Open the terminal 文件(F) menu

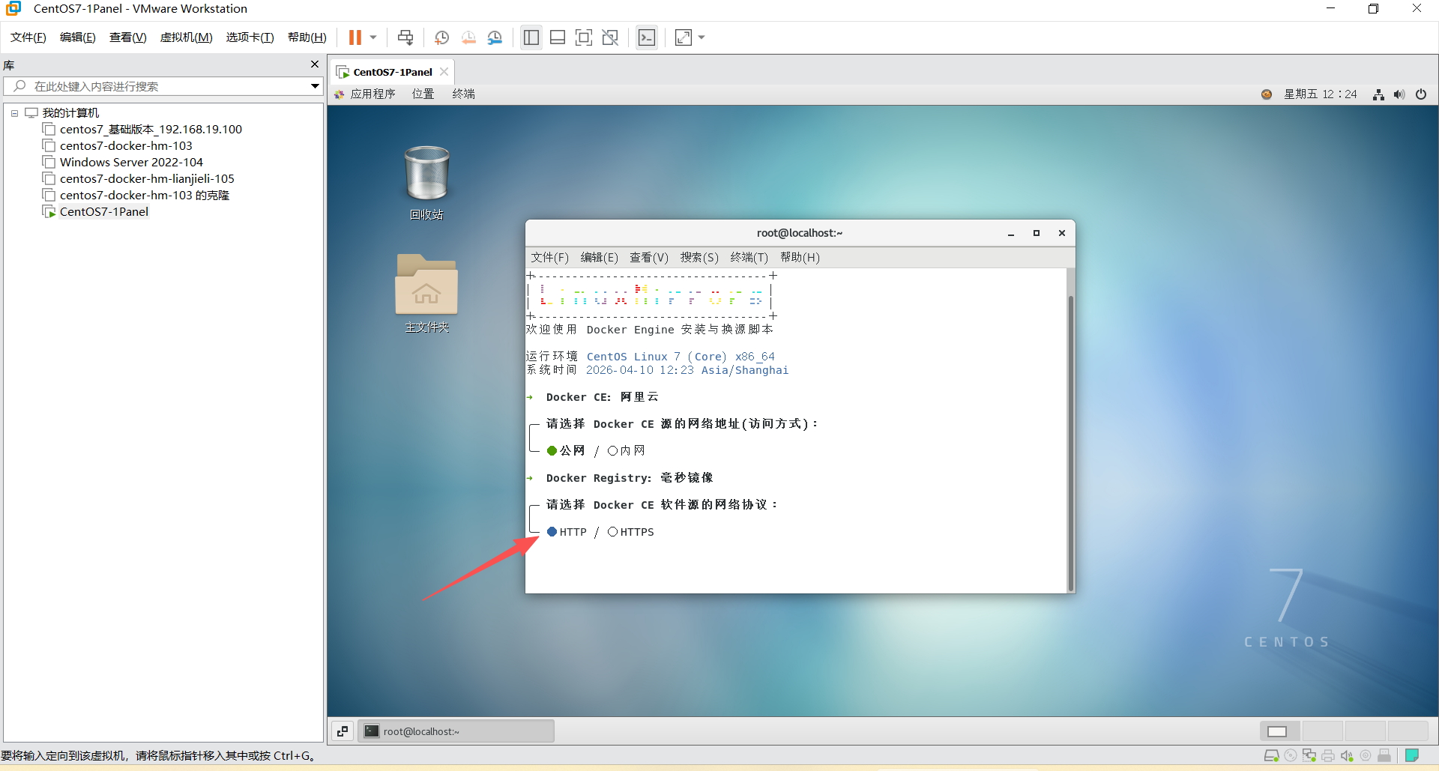coord(550,258)
